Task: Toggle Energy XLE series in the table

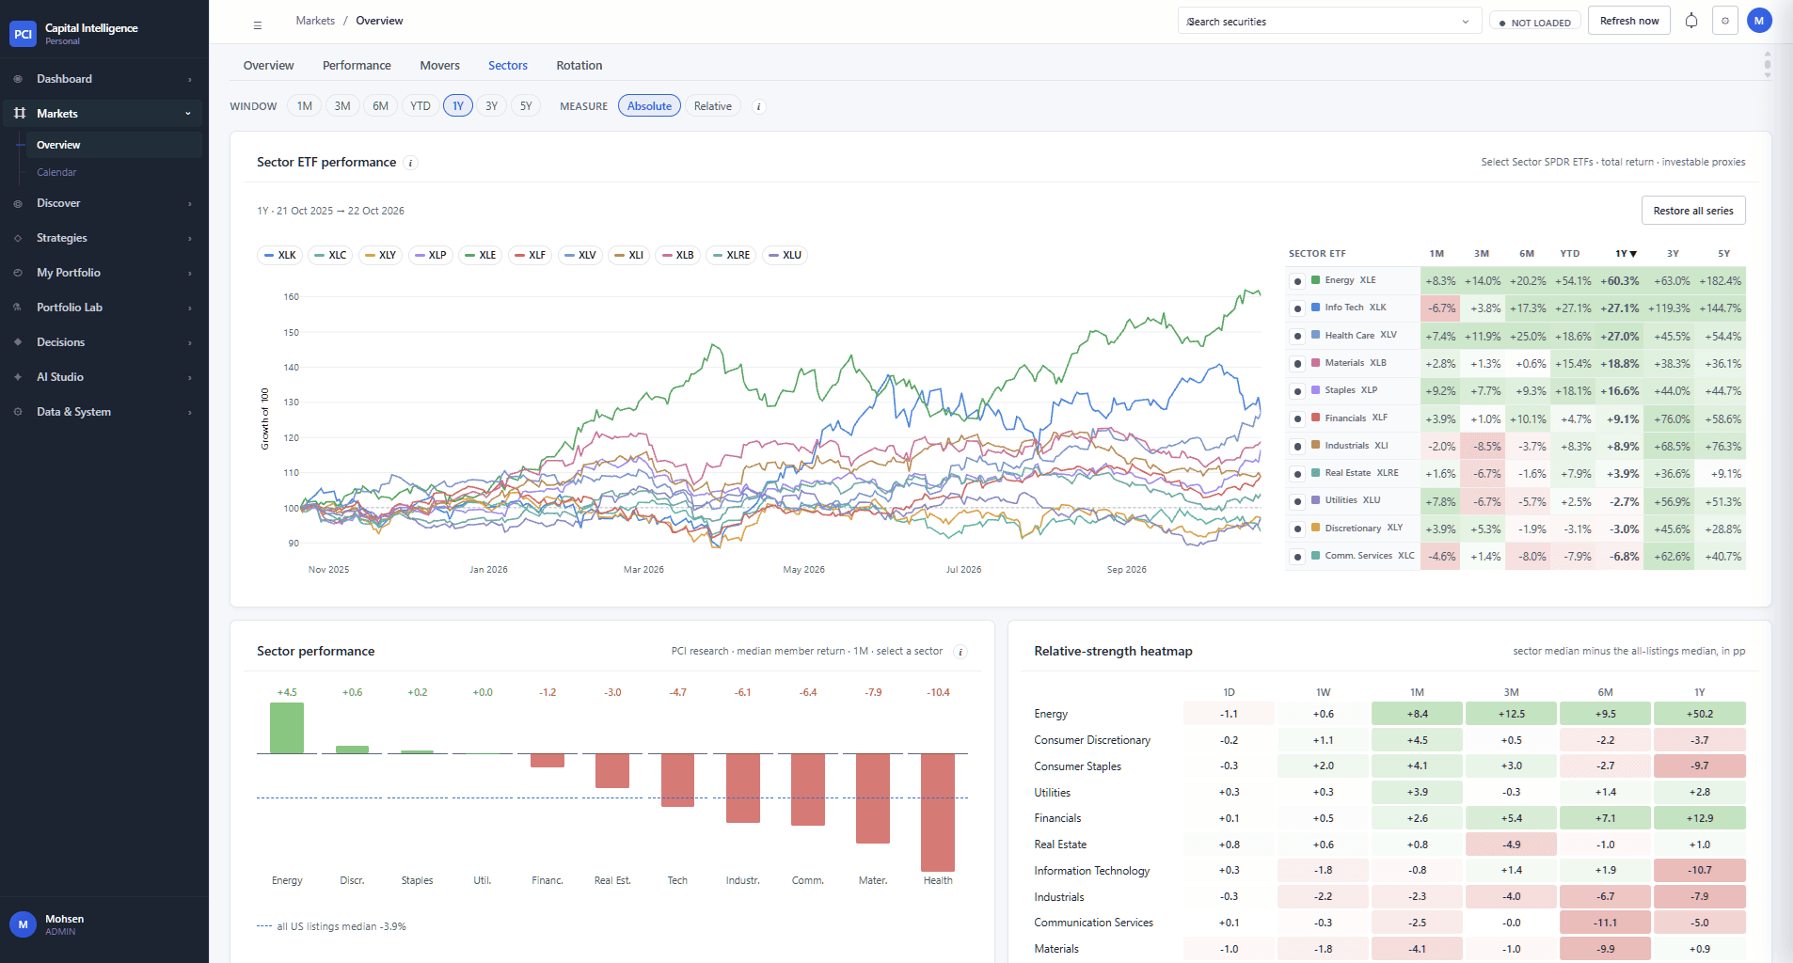Action: click(1297, 281)
